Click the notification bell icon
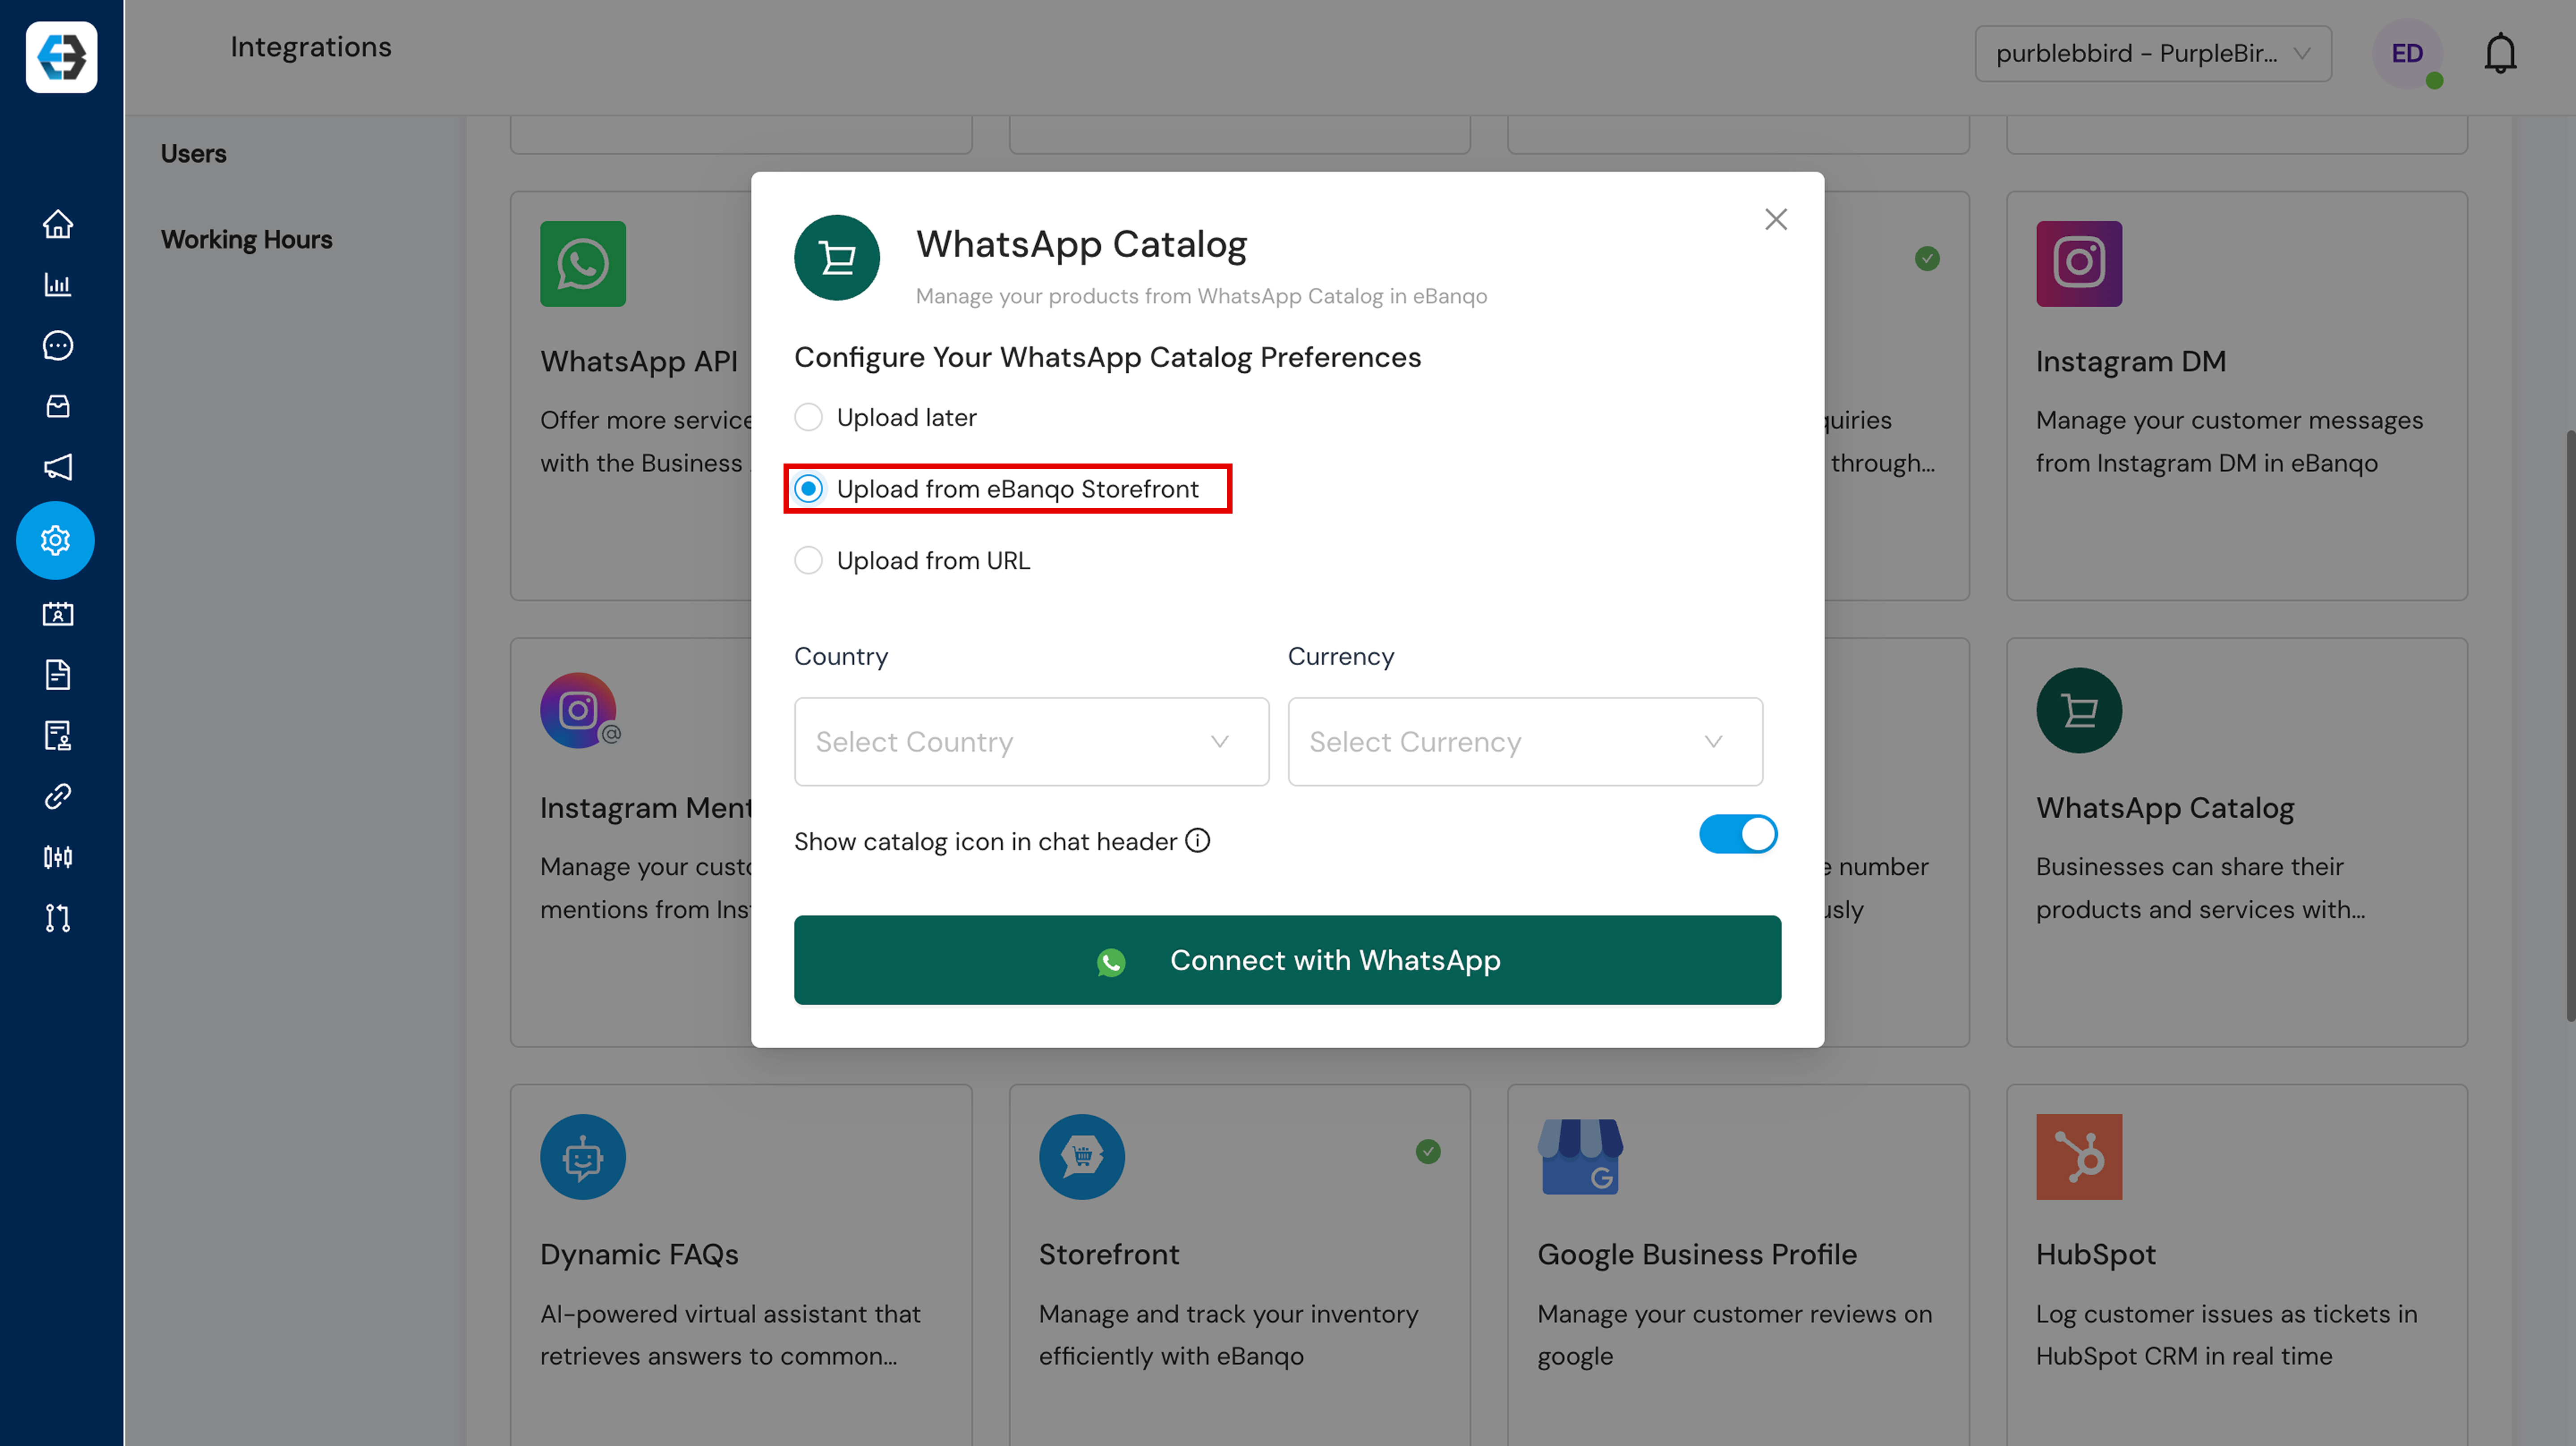2576x1446 pixels. (2499, 54)
